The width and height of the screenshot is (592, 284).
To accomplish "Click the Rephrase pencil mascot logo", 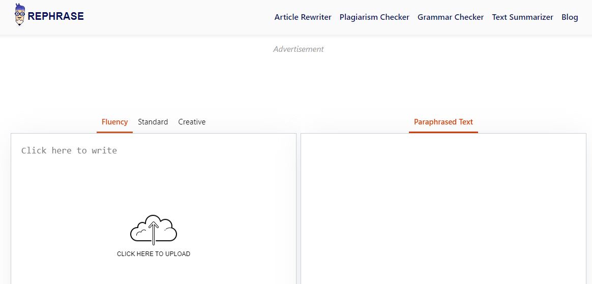I will pos(20,14).
